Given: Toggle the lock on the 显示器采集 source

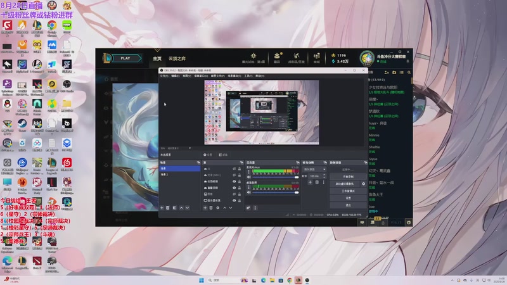Looking at the screenshot, I should tap(240, 200).
